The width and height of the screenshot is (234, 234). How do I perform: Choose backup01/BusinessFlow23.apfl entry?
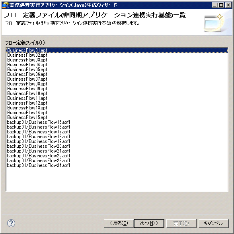(x=117, y=161)
